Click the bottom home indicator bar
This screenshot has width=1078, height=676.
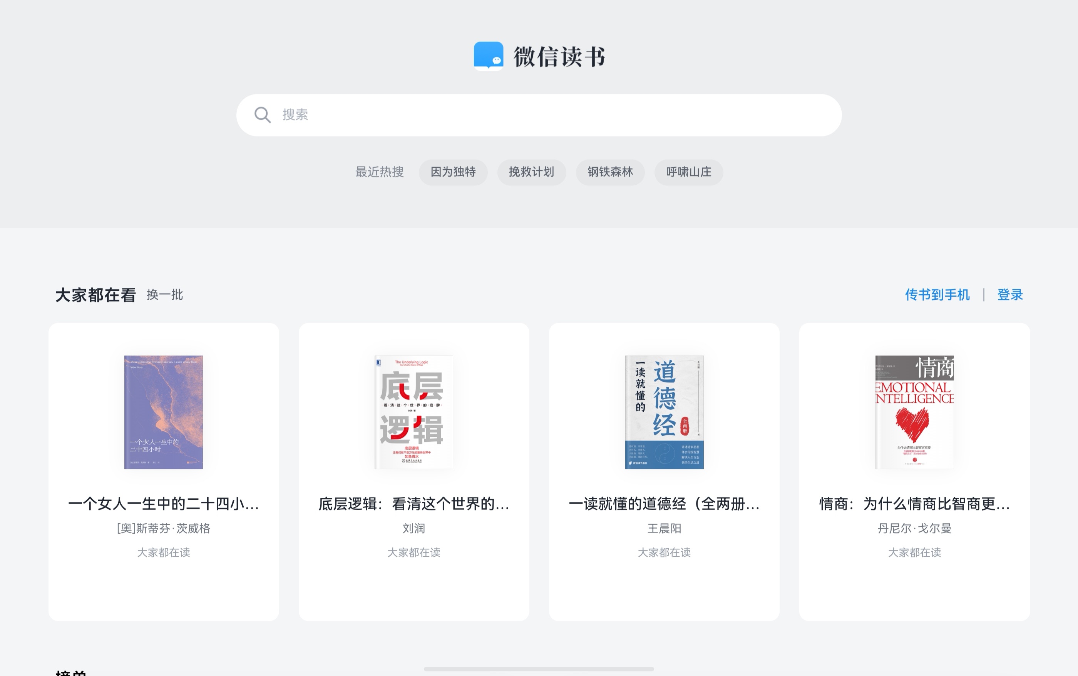pyautogui.click(x=539, y=669)
